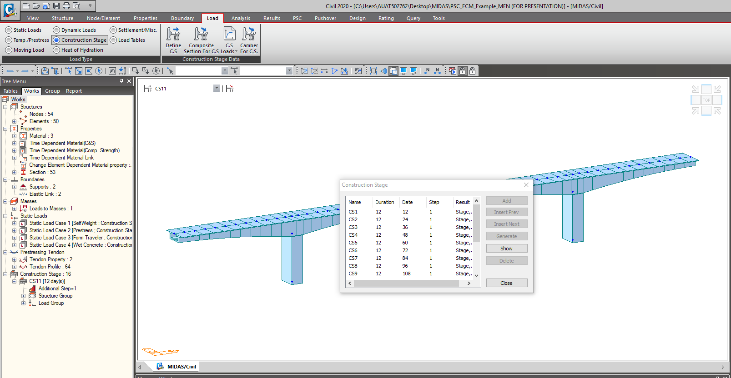Image resolution: width=731 pixels, height=378 pixels.
Task: Click the Define C.S icon
Action: (x=173, y=35)
